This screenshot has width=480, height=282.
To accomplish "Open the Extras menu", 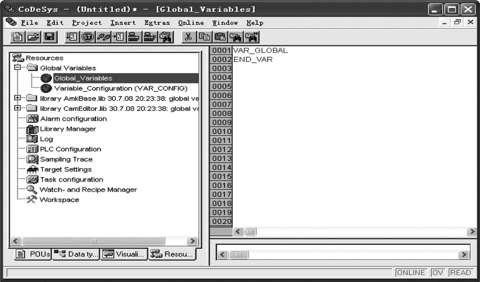I will click(x=157, y=23).
